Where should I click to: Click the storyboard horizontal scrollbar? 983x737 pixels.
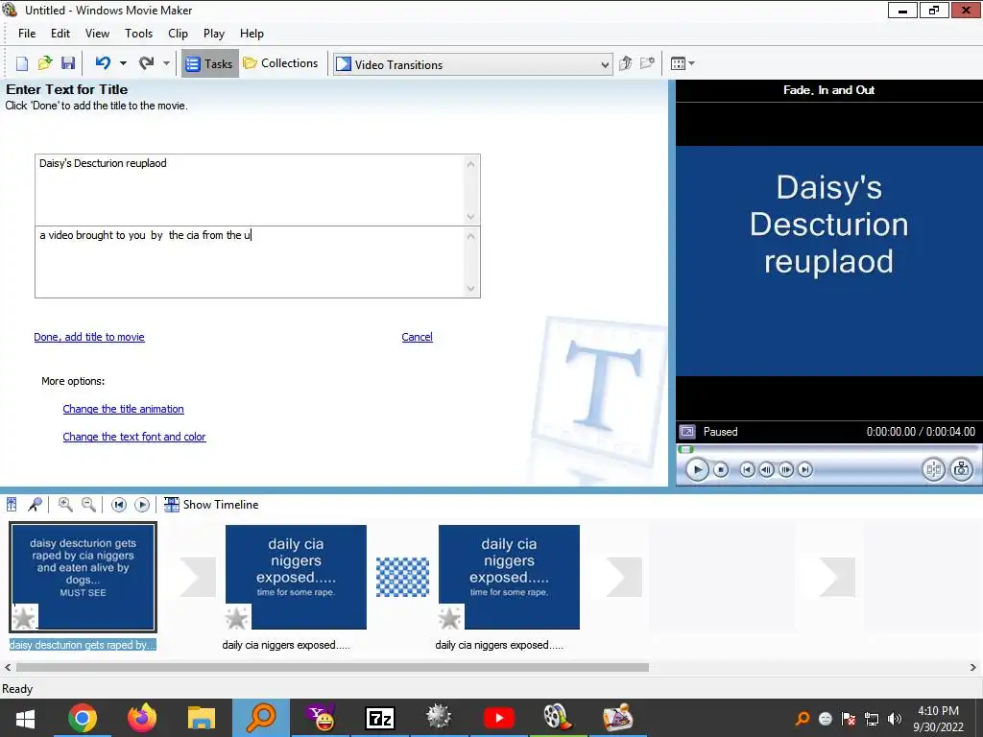point(332,668)
